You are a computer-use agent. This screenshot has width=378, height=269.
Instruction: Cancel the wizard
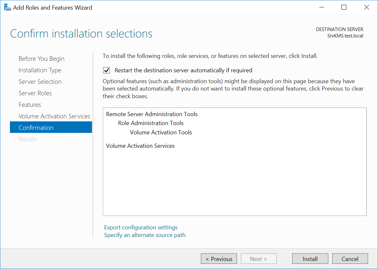click(x=350, y=259)
